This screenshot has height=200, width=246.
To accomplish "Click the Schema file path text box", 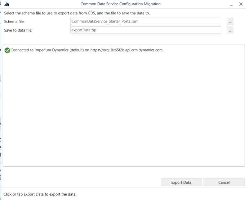I will pos(145,21).
